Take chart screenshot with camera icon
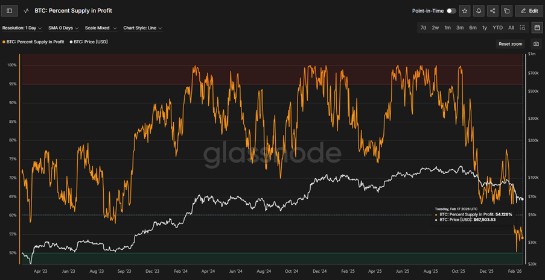Image resolution: width=545 pixels, height=280 pixels. pos(536,44)
